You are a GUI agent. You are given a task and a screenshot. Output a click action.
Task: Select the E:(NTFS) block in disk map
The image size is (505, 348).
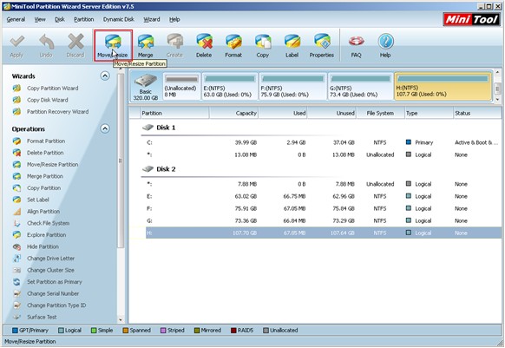click(229, 87)
